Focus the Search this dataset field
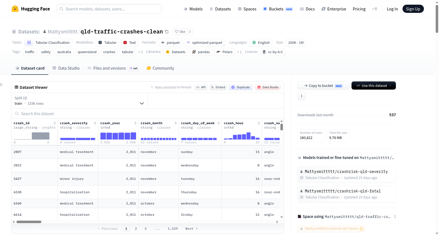 pos(148,113)
